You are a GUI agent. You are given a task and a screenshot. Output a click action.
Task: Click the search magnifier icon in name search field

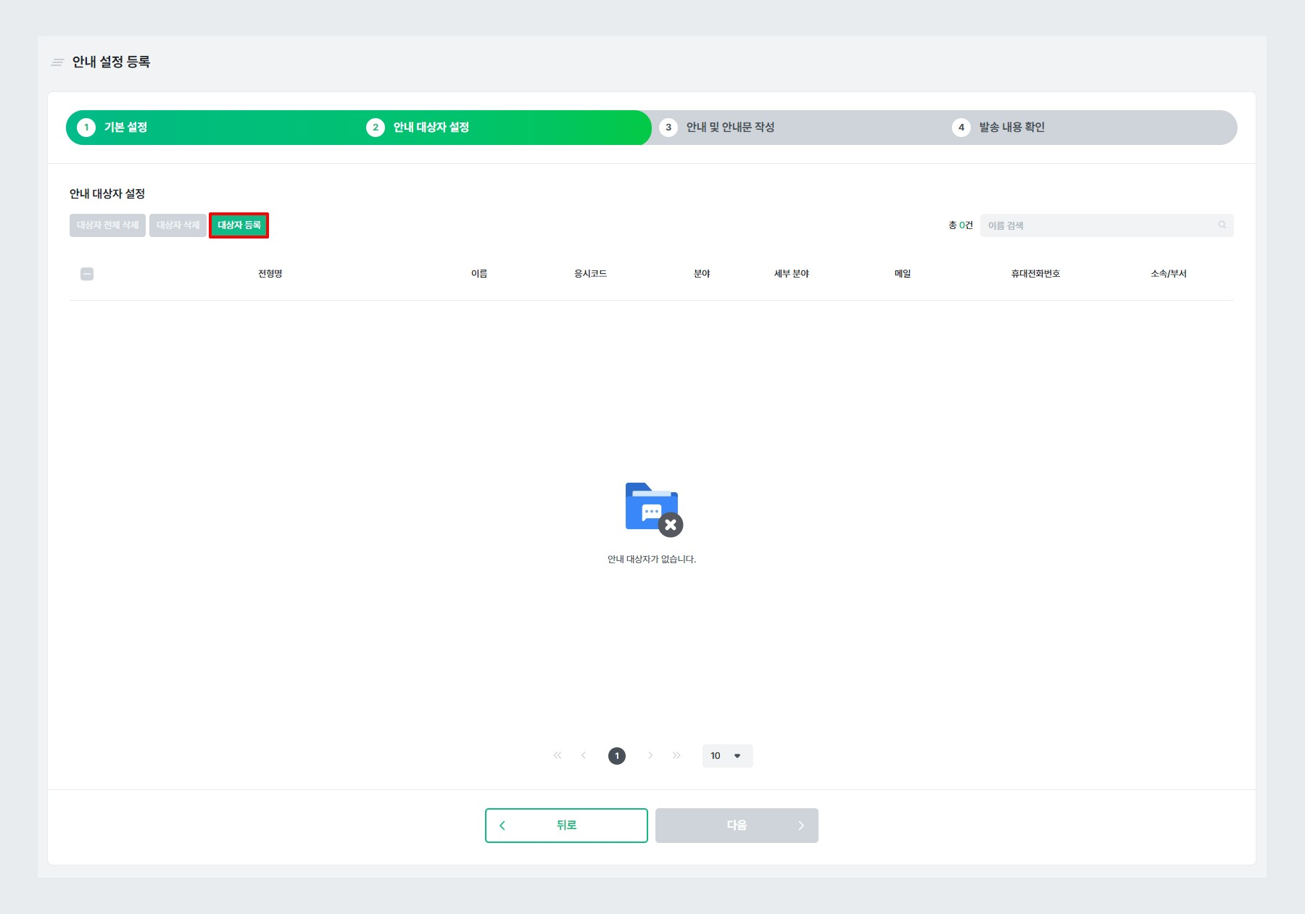pos(1223,225)
